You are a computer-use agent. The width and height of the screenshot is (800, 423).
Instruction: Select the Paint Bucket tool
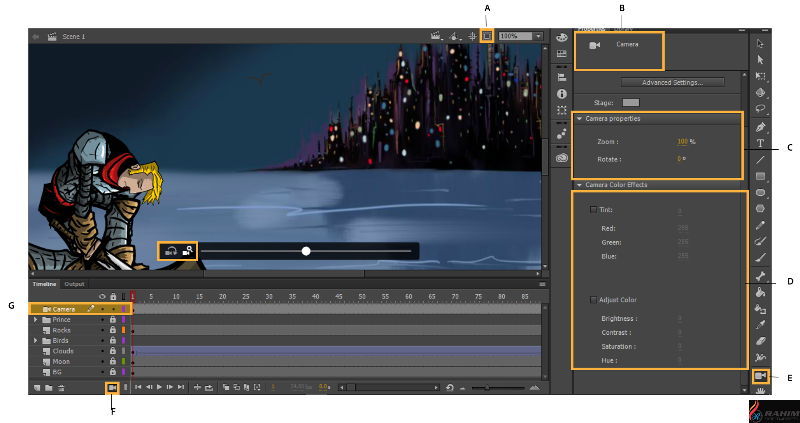click(x=760, y=292)
